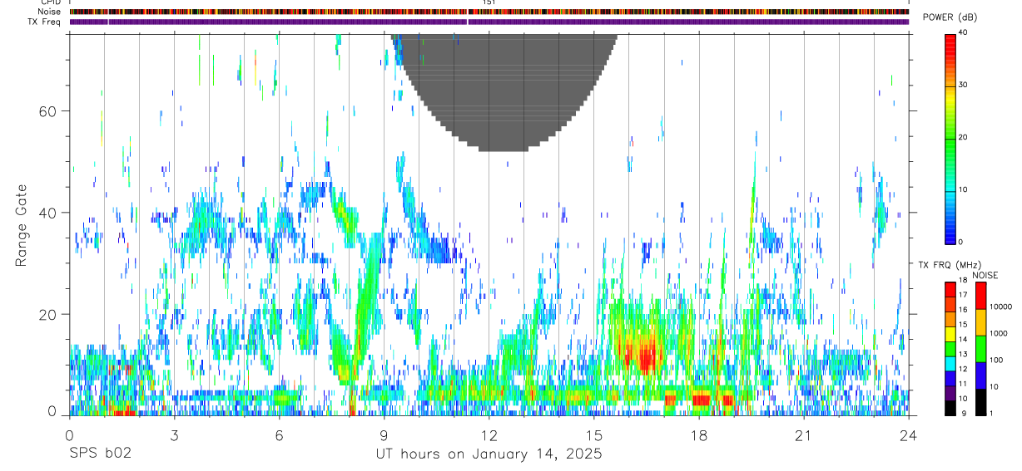Image resolution: width=1022 pixels, height=471 pixels.
Task: Click tick 60 on Range Gate axis
Action: (x=47, y=111)
